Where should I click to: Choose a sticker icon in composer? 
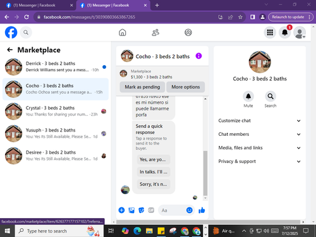(x=142, y=210)
